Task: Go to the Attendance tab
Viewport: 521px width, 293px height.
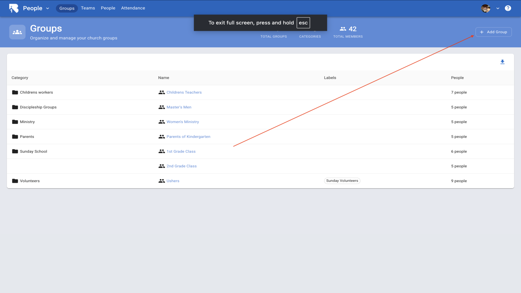Action: tap(133, 8)
